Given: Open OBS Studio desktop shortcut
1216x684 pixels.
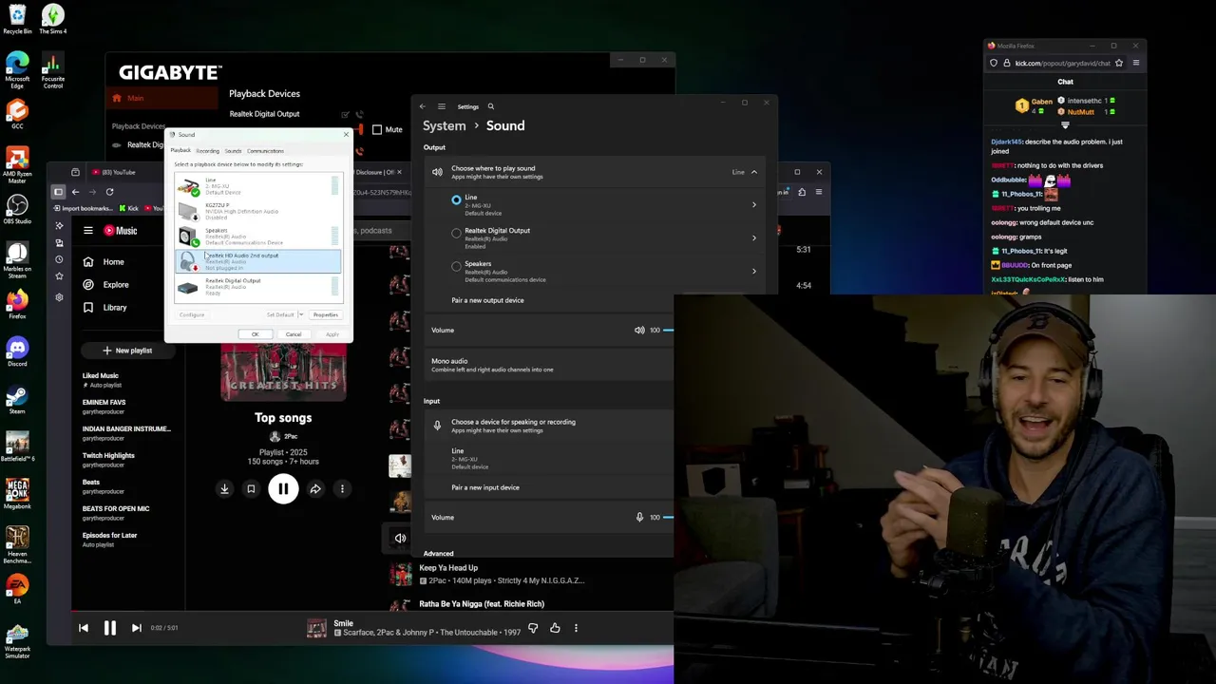Looking at the screenshot, I should (x=17, y=210).
